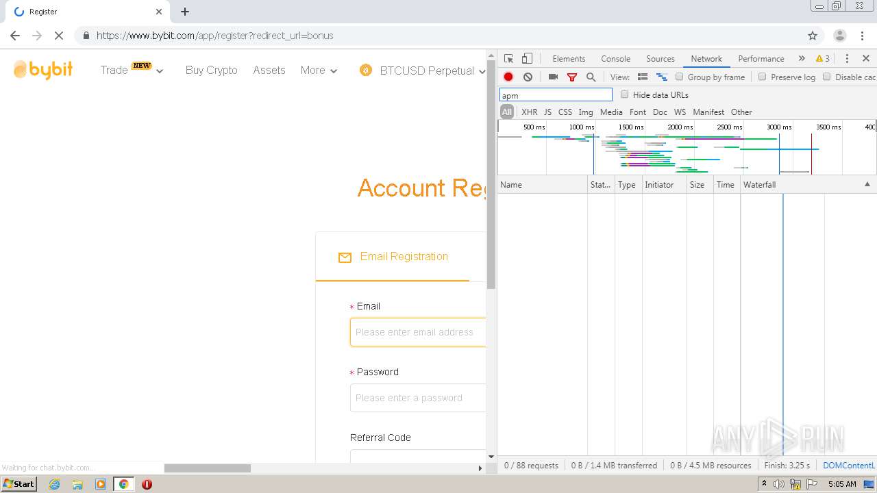The image size is (877, 493).
Task: Open DevTools customize menu (three dots)
Action: pyautogui.click(x=847, y=59)
